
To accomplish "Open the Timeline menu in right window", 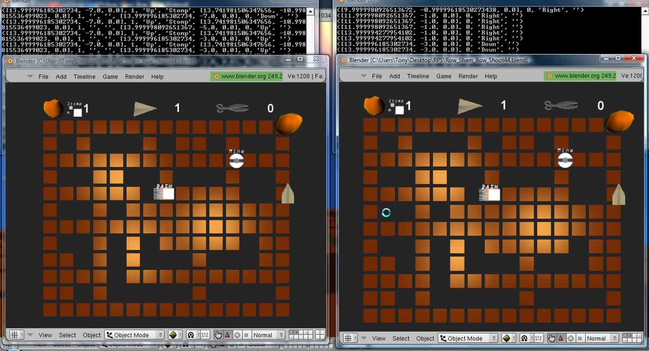I will pyautogui.click(x=418, y=76).
